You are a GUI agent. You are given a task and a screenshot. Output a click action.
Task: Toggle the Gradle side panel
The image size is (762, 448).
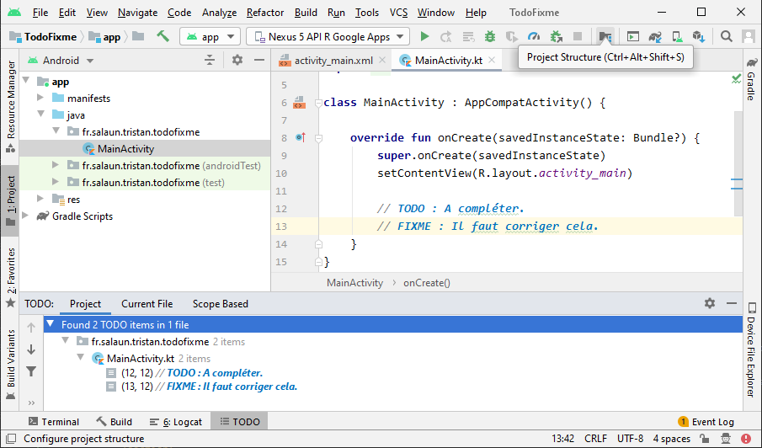coord(750,81)
